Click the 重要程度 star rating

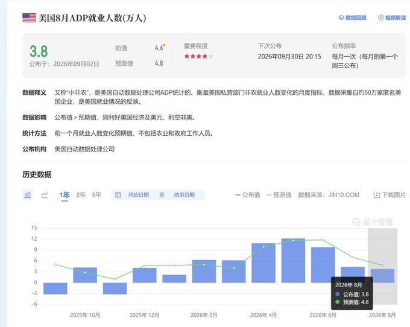point(199,56)
